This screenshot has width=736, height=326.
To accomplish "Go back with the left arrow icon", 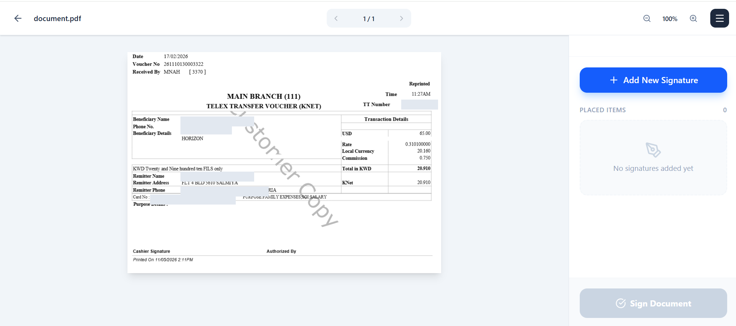I will pyautogui.click(x=18, y=18).
